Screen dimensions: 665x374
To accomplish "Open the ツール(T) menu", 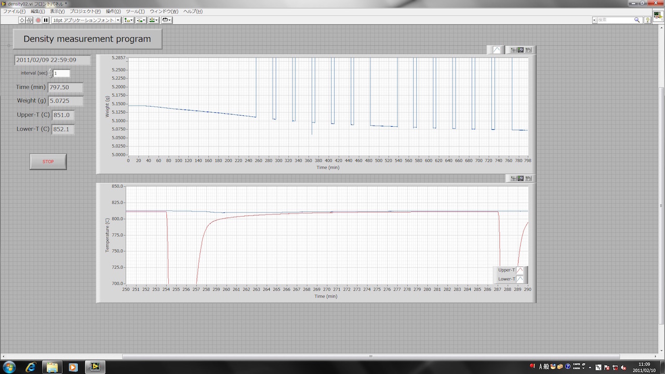I will (135, 11).
